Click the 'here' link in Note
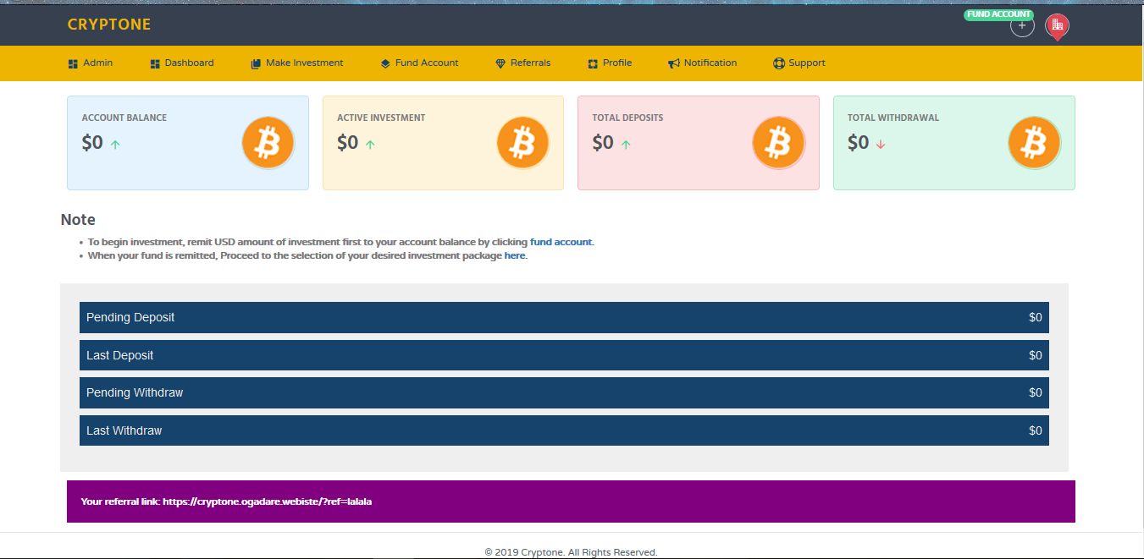Screen dimensions: 1144x559 click(x=515, y=255)
